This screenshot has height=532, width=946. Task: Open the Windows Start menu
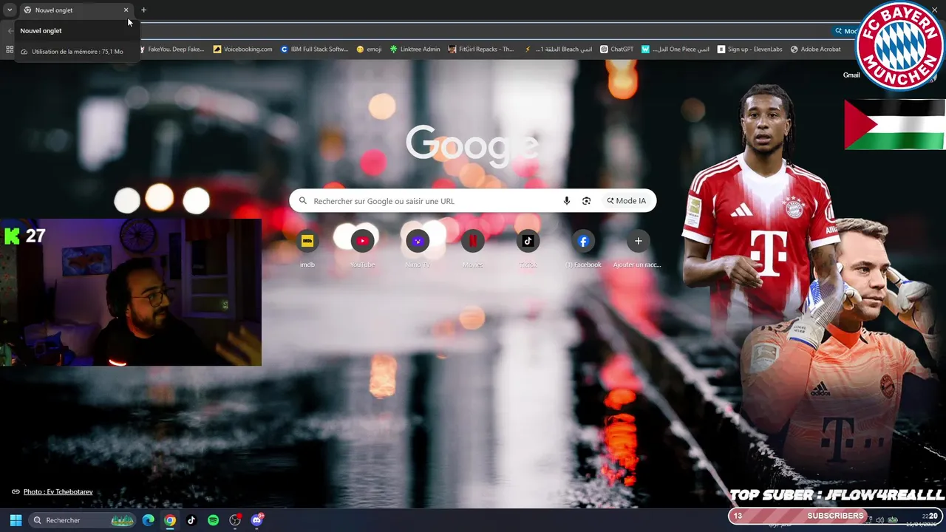[16, 520]
